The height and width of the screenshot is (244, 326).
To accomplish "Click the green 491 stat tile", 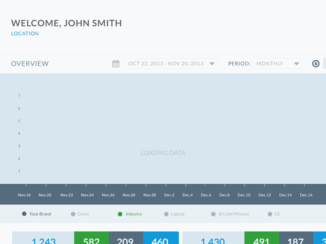I will (262, 238).
